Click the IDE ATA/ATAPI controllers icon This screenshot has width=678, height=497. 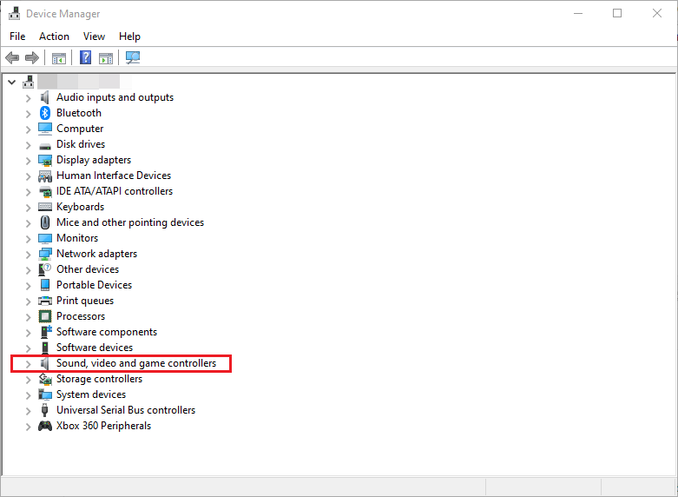[x=45, y=191]
